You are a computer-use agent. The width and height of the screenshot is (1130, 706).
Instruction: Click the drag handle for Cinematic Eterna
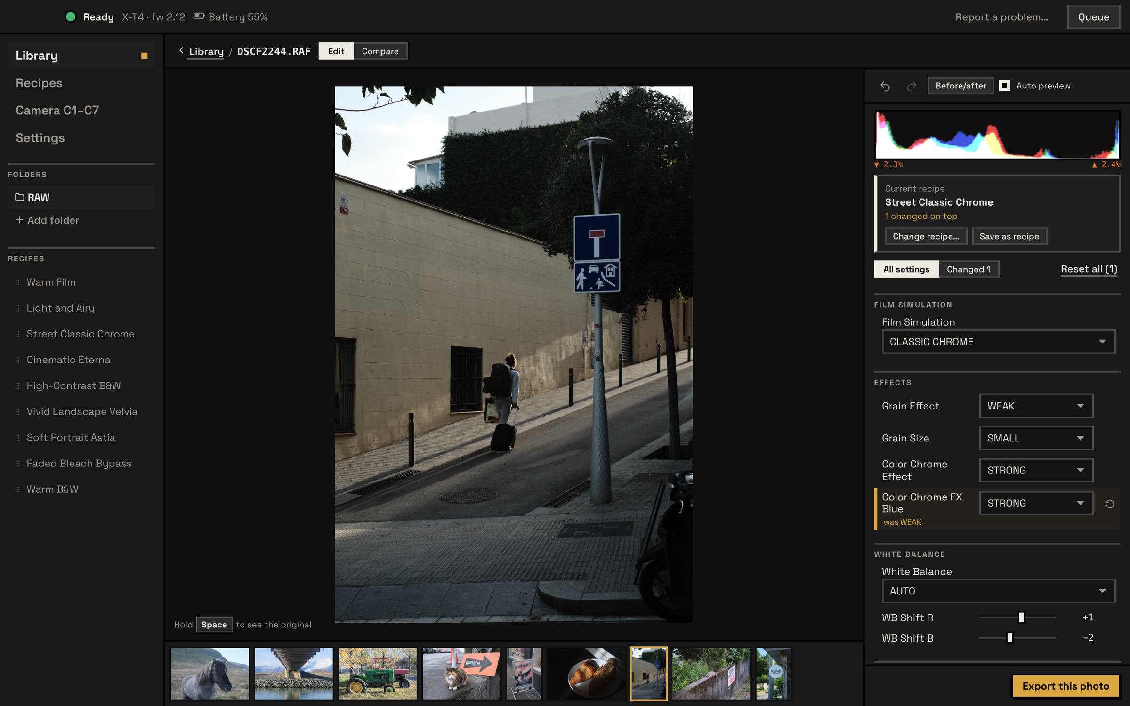tap(17, 360)
